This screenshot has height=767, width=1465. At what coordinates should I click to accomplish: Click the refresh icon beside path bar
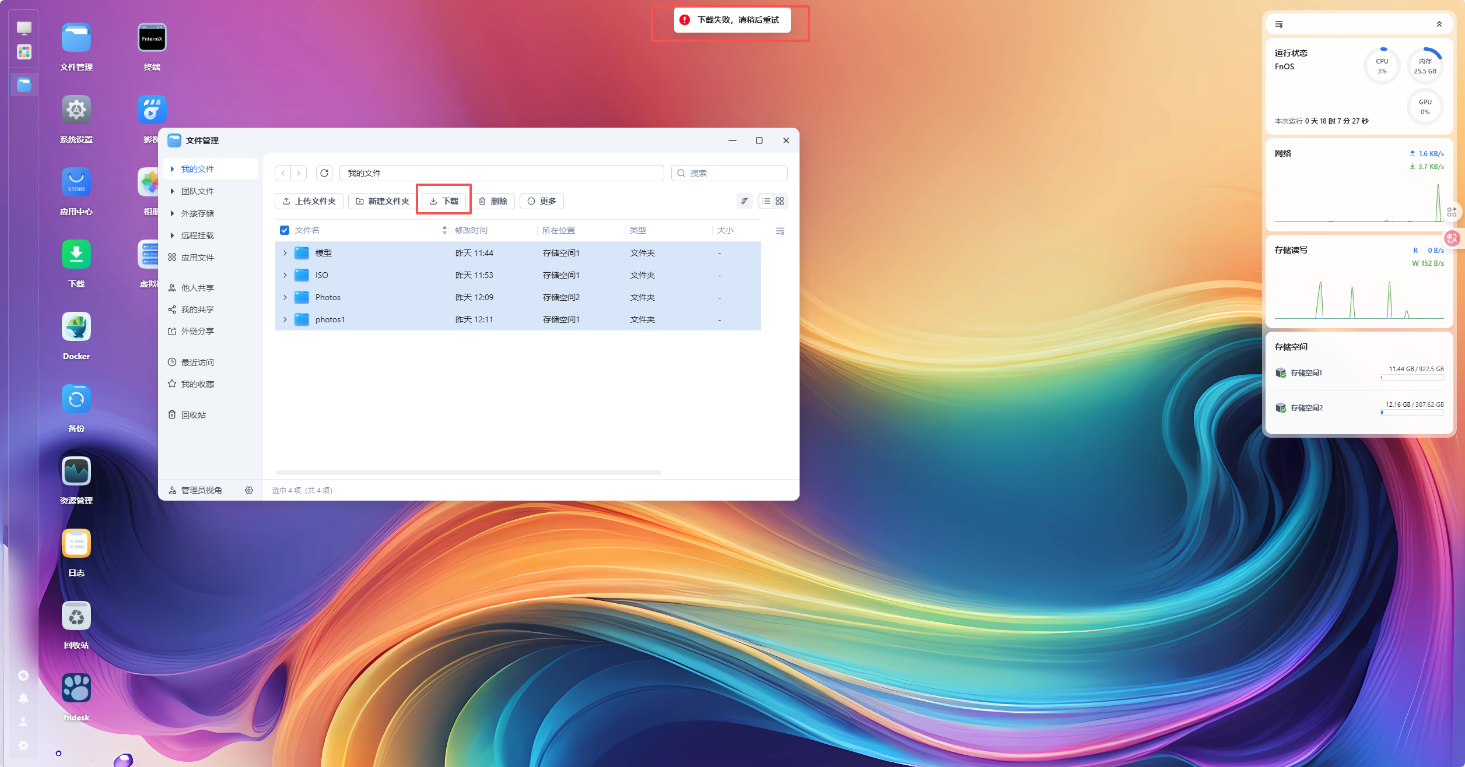(324, 173)
